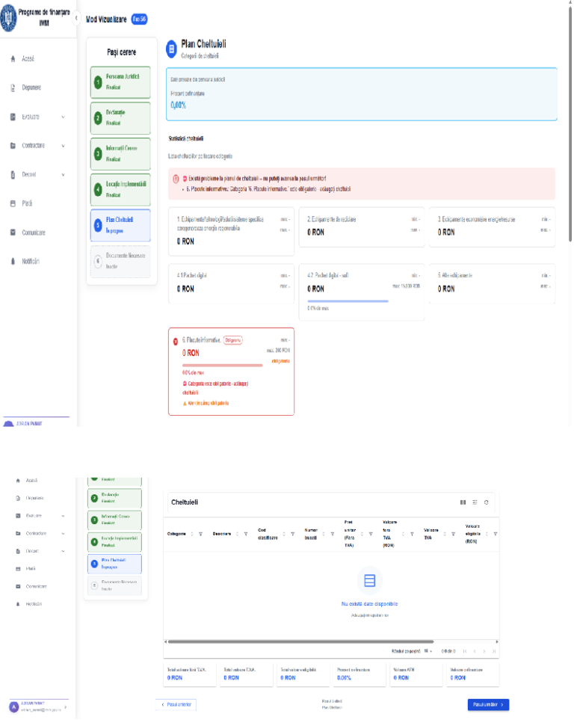The image size is (574, 720).
Task: Open the filter settings icon in Cheltuieli header
Action: pos(475,502)
